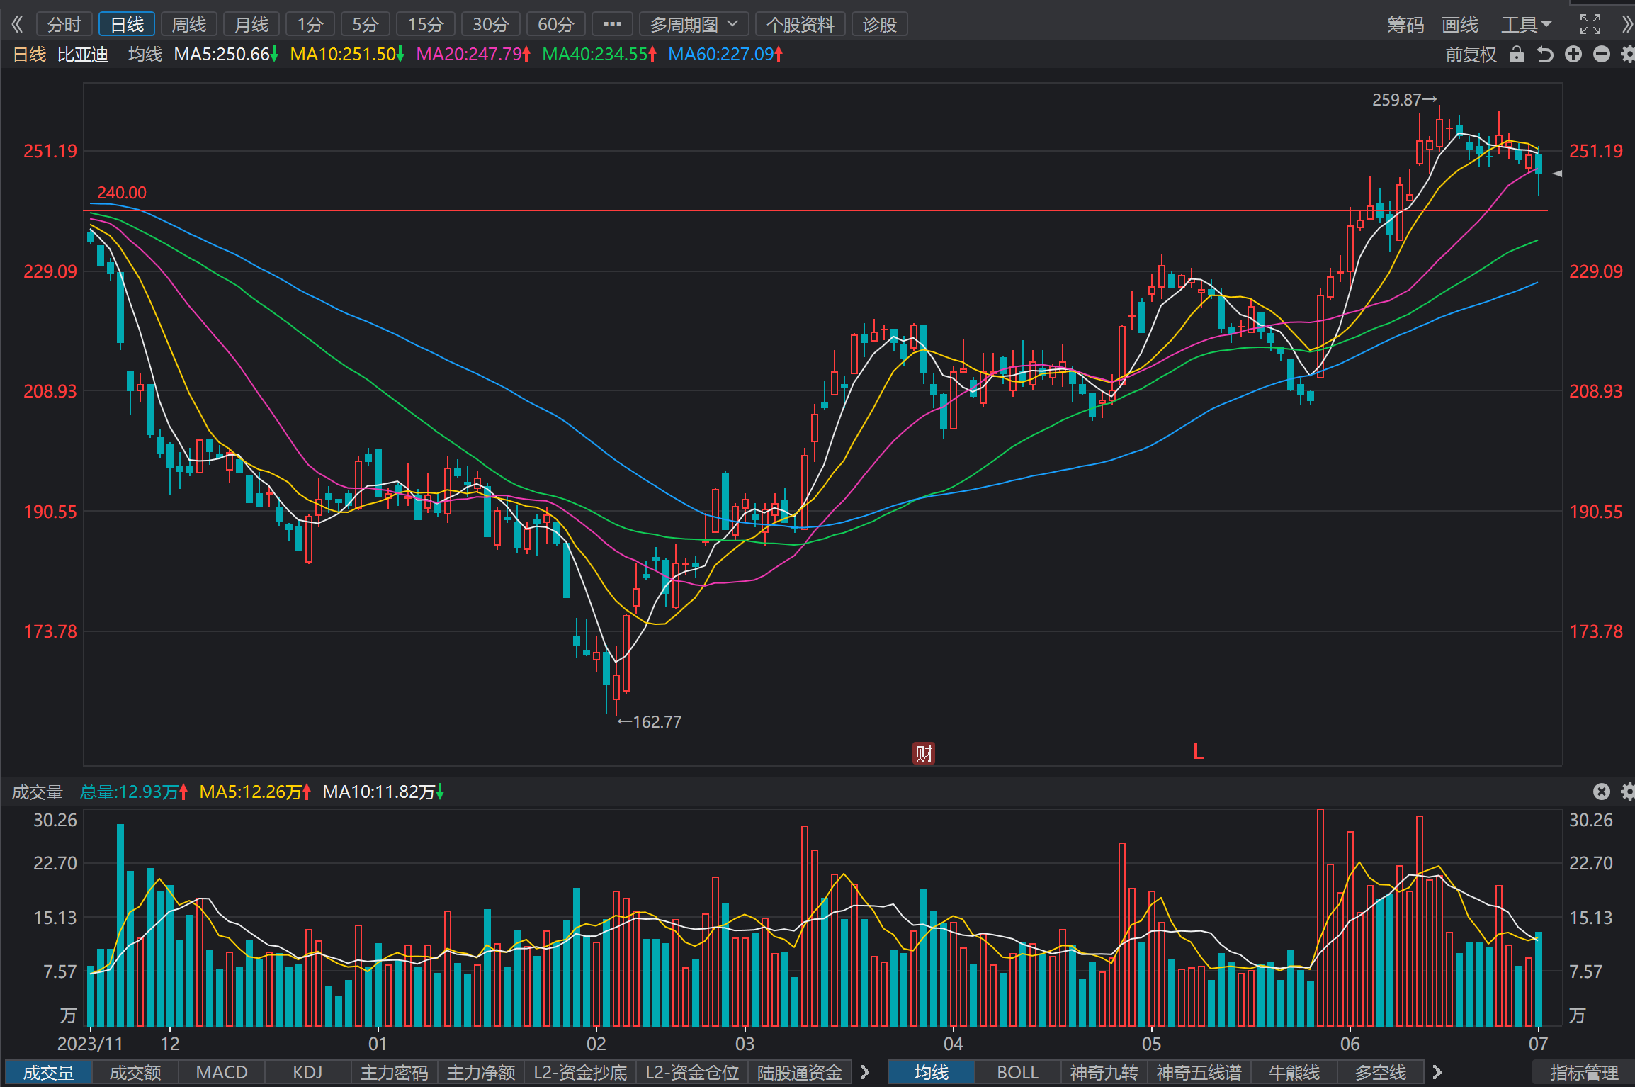This screenshot has height=1087, width=1635.
Task: Select the 15分 period
Action: pyautogui.click(x=426, y=25)
